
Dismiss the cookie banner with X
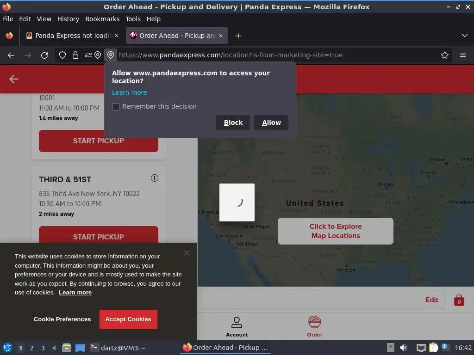(187, 253)
